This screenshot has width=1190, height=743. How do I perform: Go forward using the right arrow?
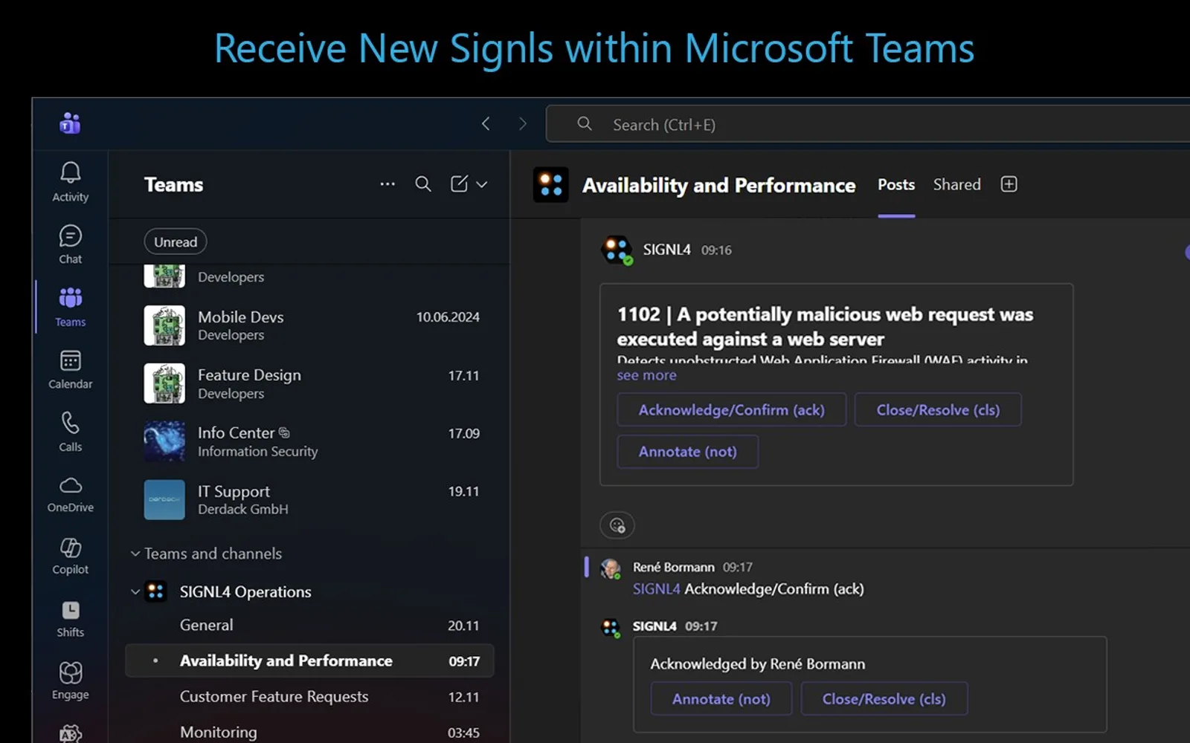522,124
